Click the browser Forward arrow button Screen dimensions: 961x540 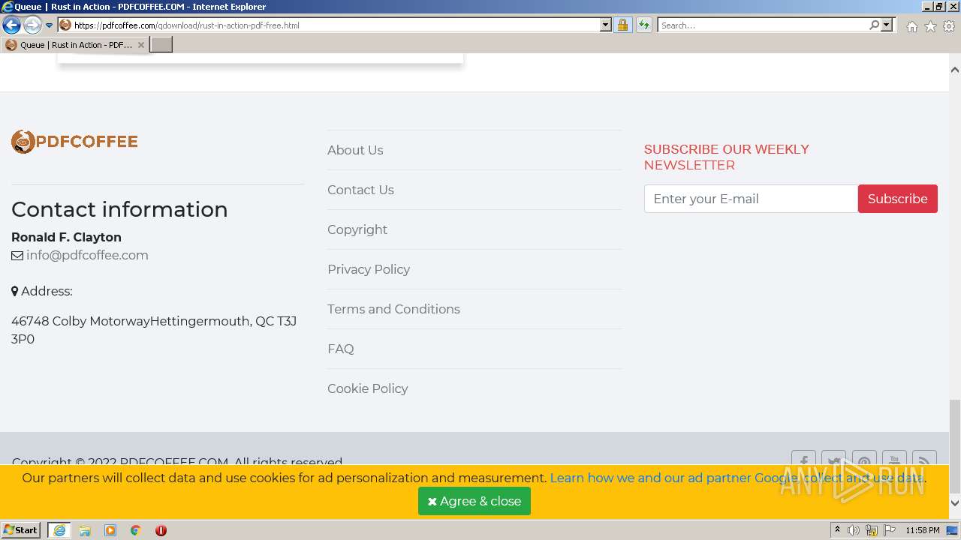(32, 25)
